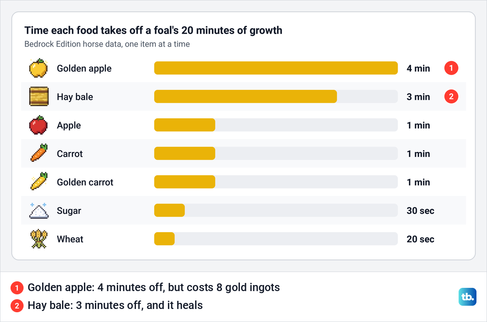Click the red apple icon
This screenshot has width=487, height=322.
tap(39, 125)
